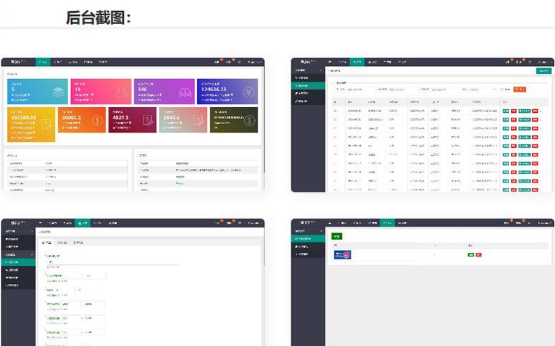The height and width of the screenshot is (346, 555).
Task: Click the book icon on the purple 546 stat card
Action: coord(184,92)
